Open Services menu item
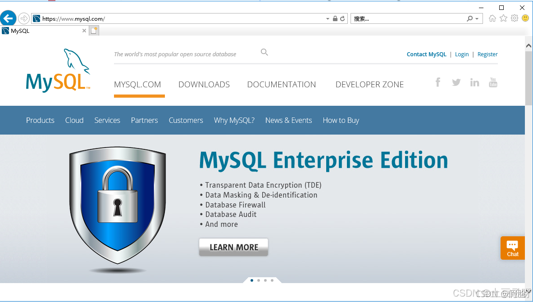This screenshot has height=302, width=533. point(107,120)
